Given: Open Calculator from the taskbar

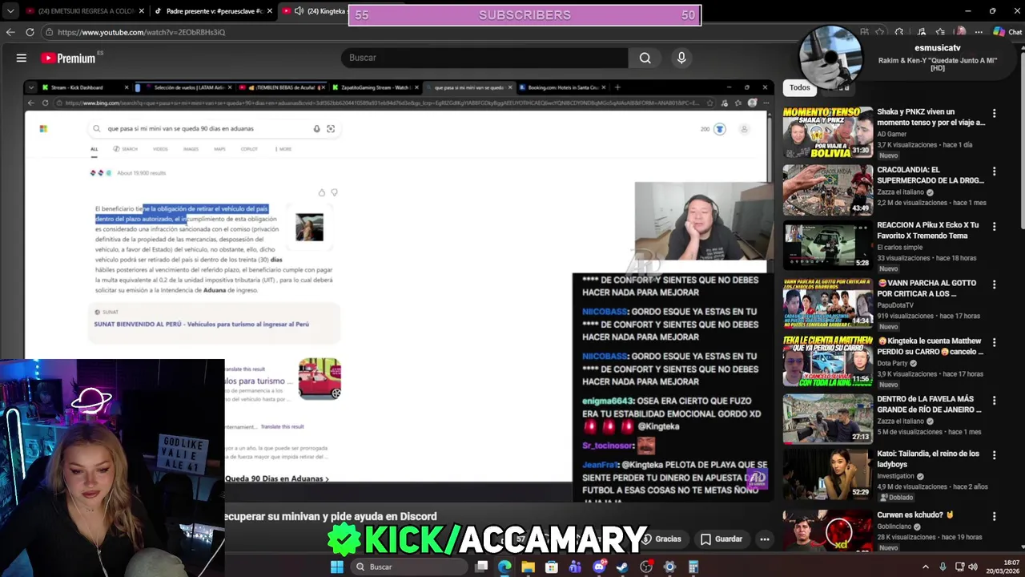Looking at the screenshot, I should coord(693,567).
